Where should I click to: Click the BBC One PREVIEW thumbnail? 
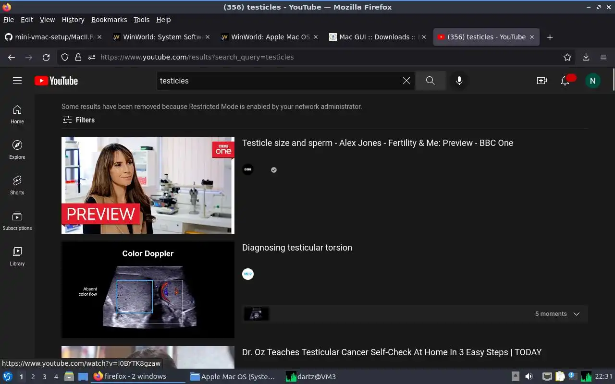[148, 185]
